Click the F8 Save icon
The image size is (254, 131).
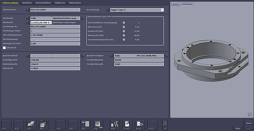(x=98, y=124)
